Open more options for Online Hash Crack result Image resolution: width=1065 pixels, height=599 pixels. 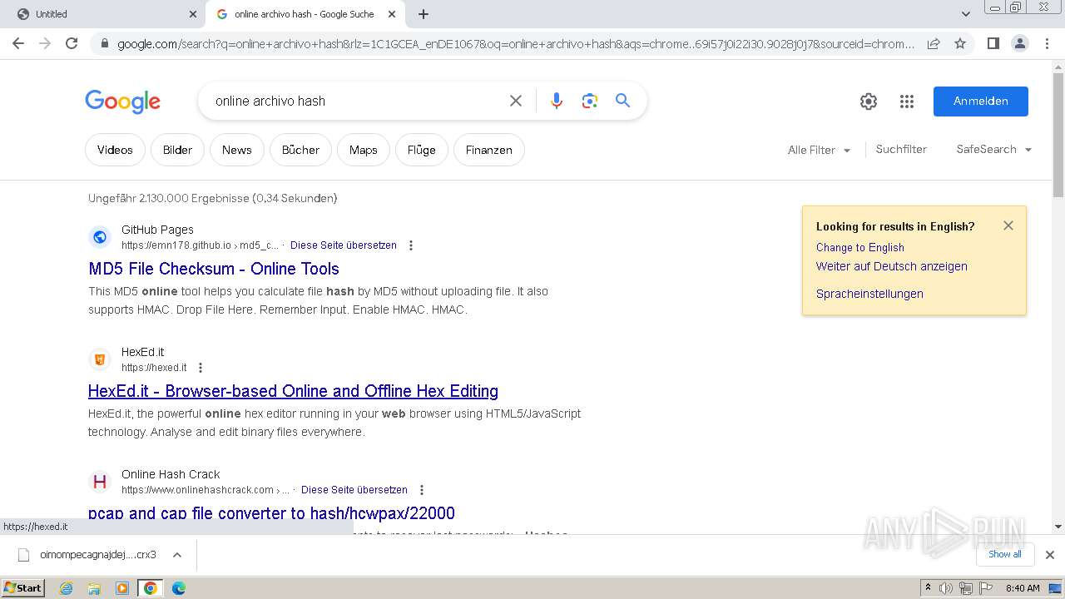click(421, 490)
